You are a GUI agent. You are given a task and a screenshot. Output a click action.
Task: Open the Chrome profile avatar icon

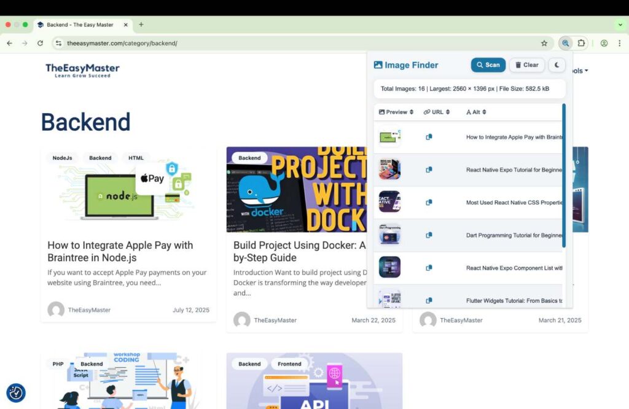604,44
